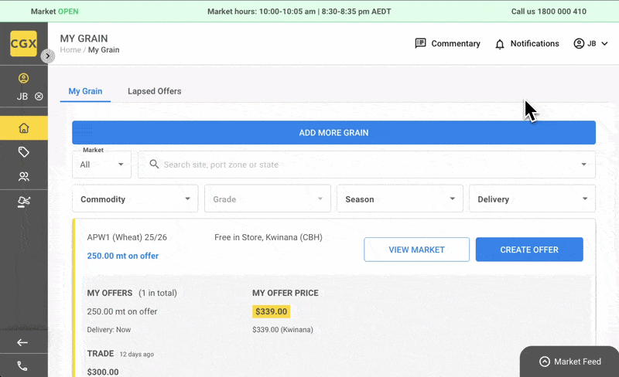Click the sidebar user profile icon

point(23,78)
